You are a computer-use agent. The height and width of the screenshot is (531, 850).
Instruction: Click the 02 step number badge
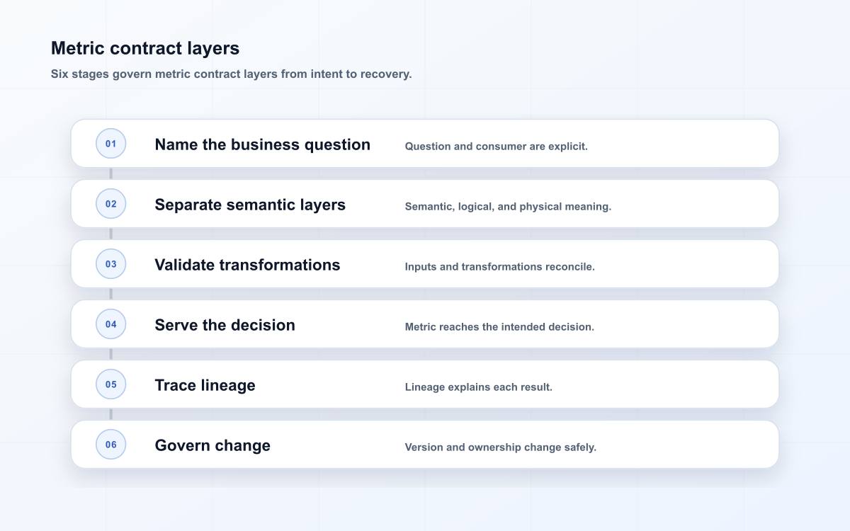coord(111,204)
